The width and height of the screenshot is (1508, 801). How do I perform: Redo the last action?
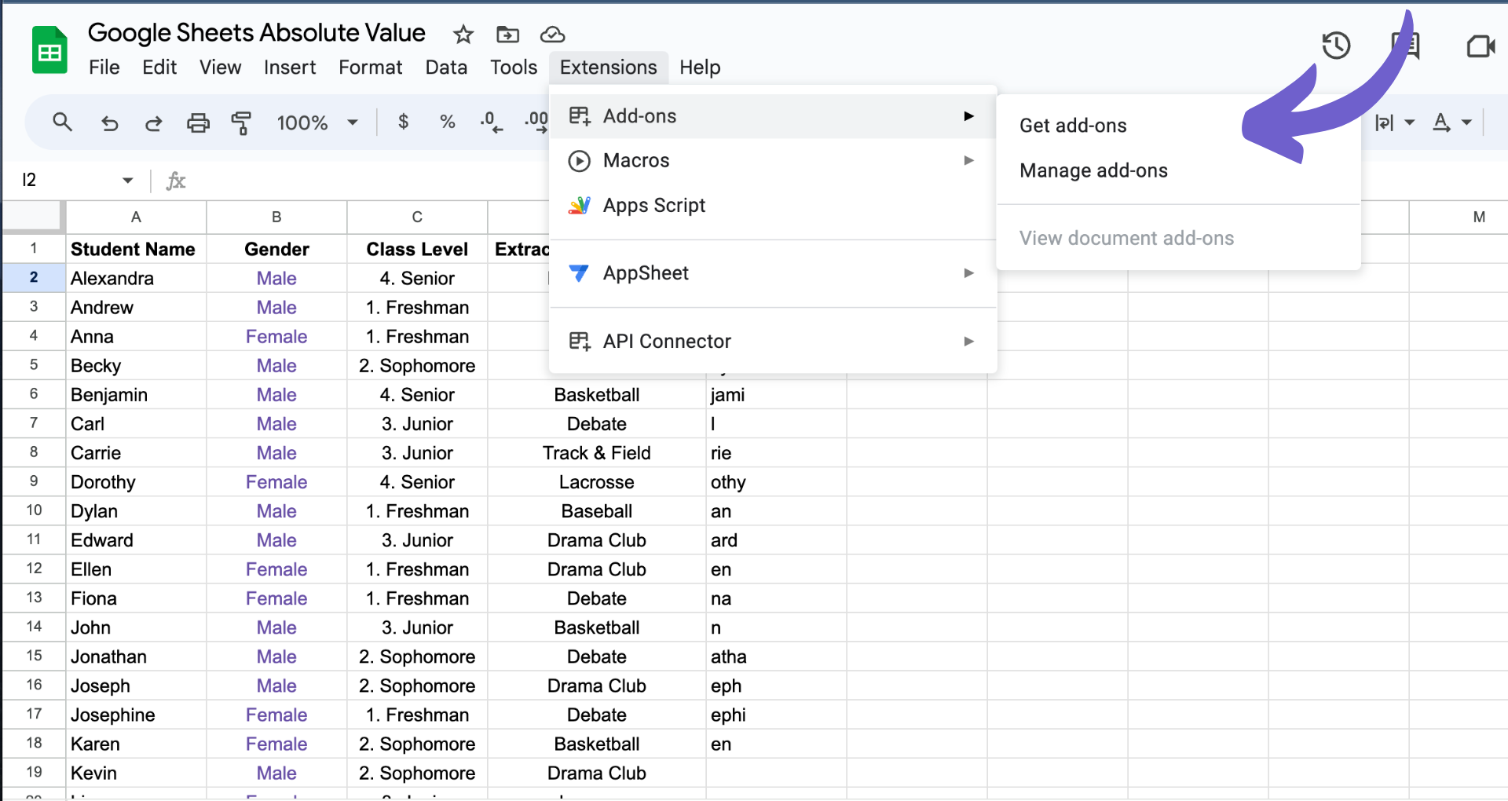[x=154, y=123]
